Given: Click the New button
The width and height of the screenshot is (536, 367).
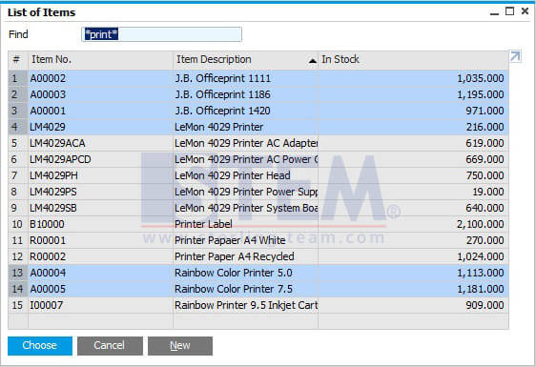Looking at the screenshot, I should [x=180, y=345].
